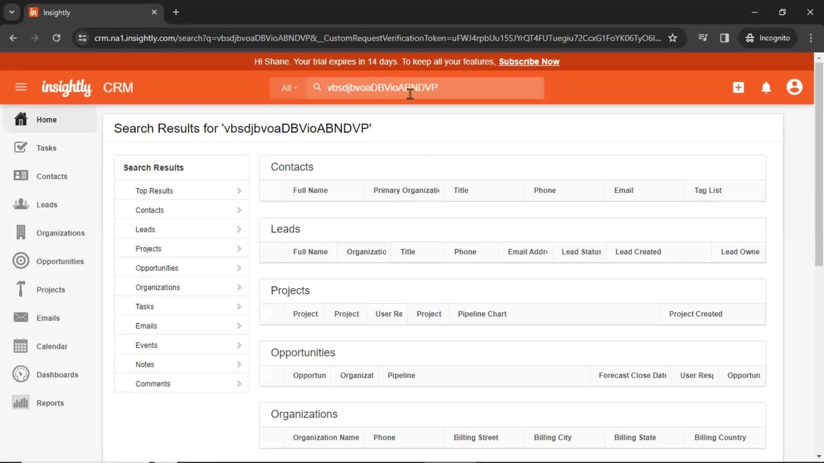Click Subscribe Now trial upgrade link
Screen dimensions: 824x463
[528, 61]
